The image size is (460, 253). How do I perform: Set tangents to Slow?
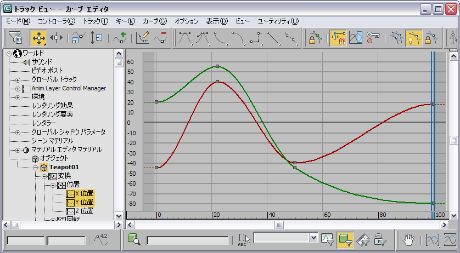[238, 38]
